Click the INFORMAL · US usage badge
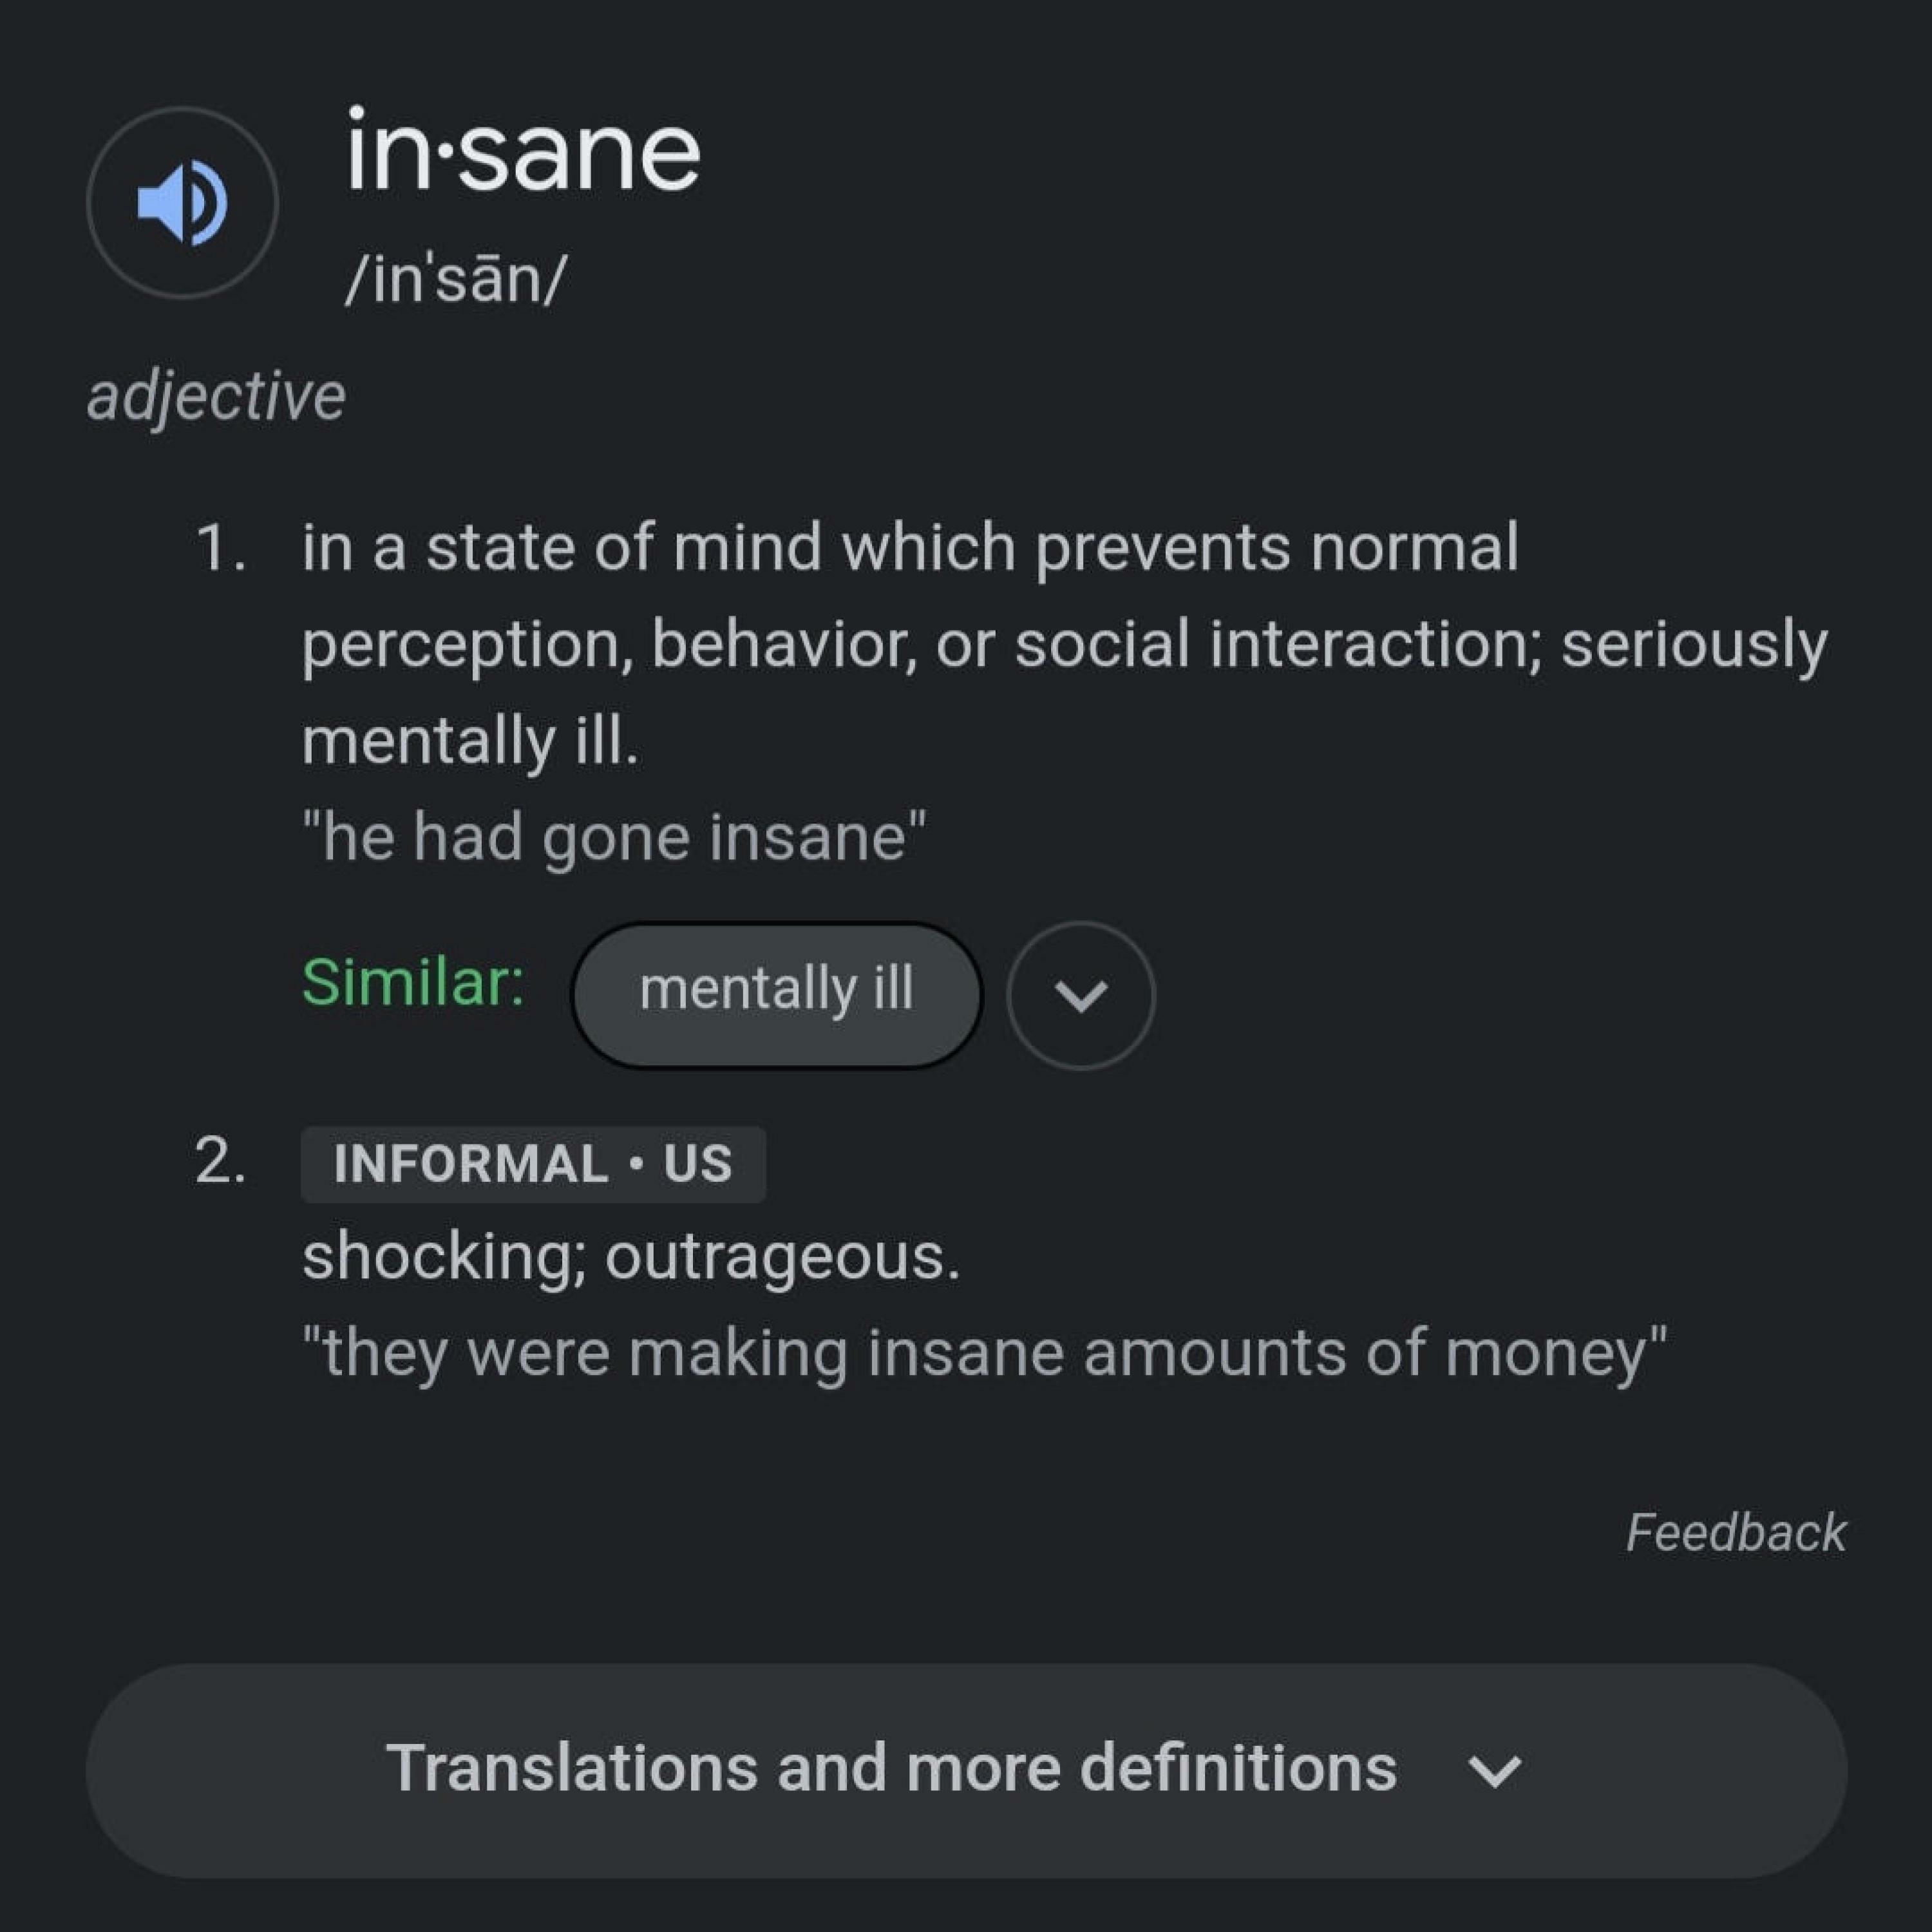This screenshot has width=1932, height=1932. pos(533,1164)
